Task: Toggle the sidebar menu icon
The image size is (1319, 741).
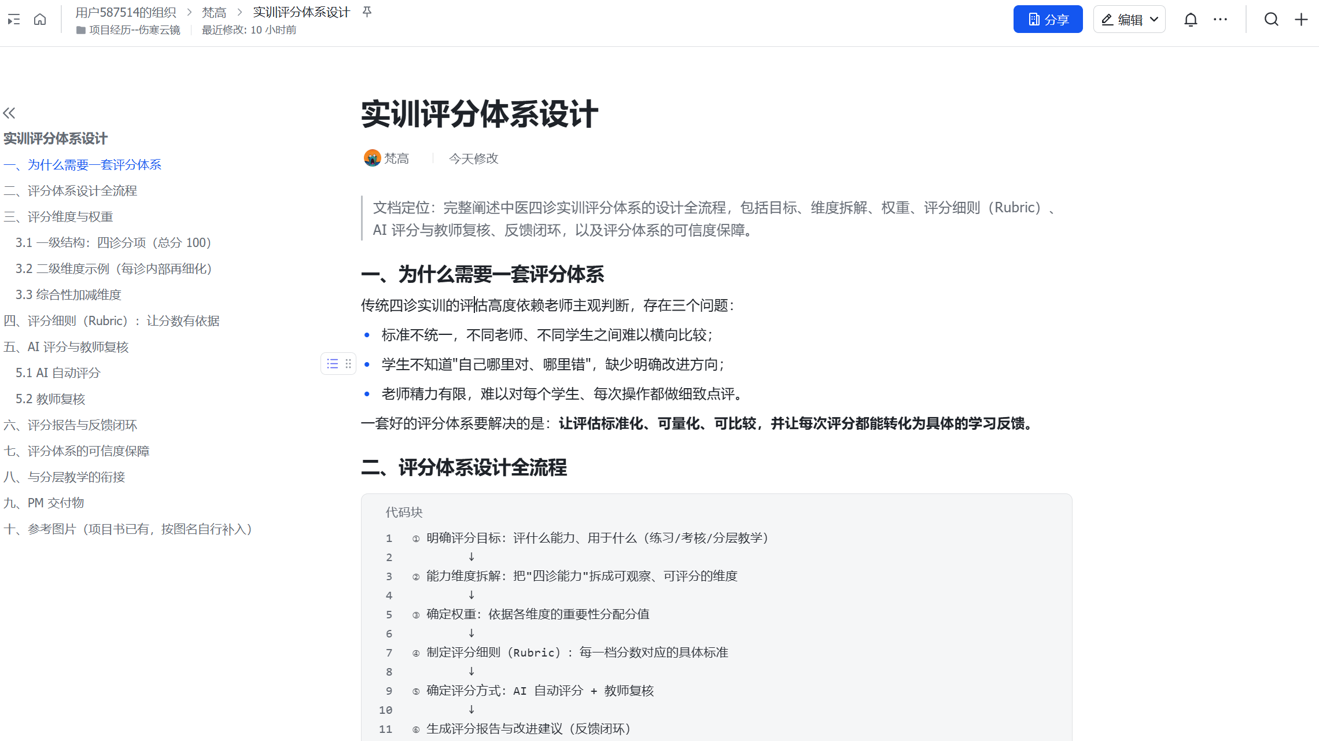Action: pyautogui.click(x=14, y=20)
